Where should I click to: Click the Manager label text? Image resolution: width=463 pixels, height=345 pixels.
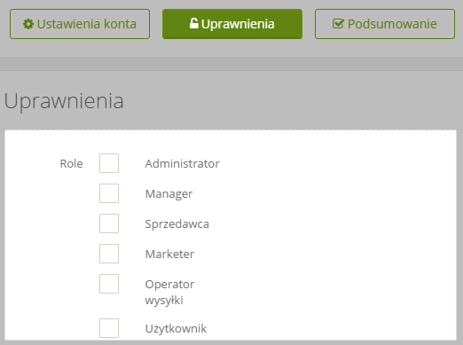click(x=169, y=194)
